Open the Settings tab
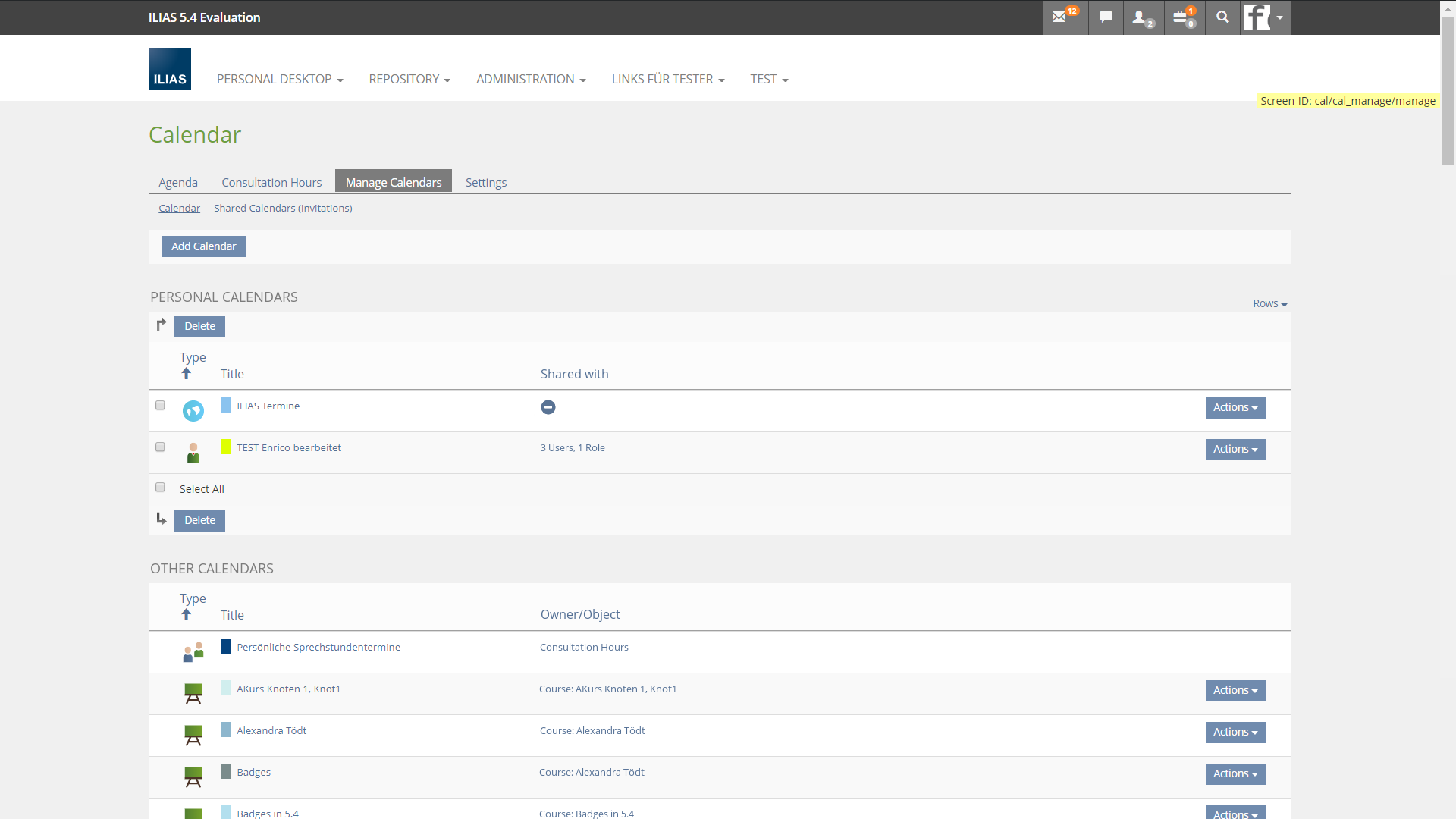 tap(485, 182)
